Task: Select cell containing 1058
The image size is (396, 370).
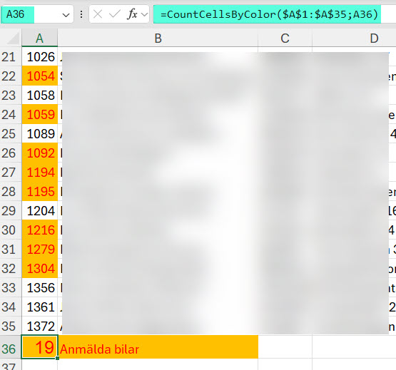Action: point(40,95)
